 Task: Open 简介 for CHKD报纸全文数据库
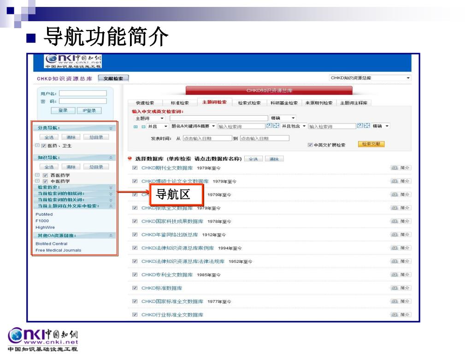[x=401, y=208]
